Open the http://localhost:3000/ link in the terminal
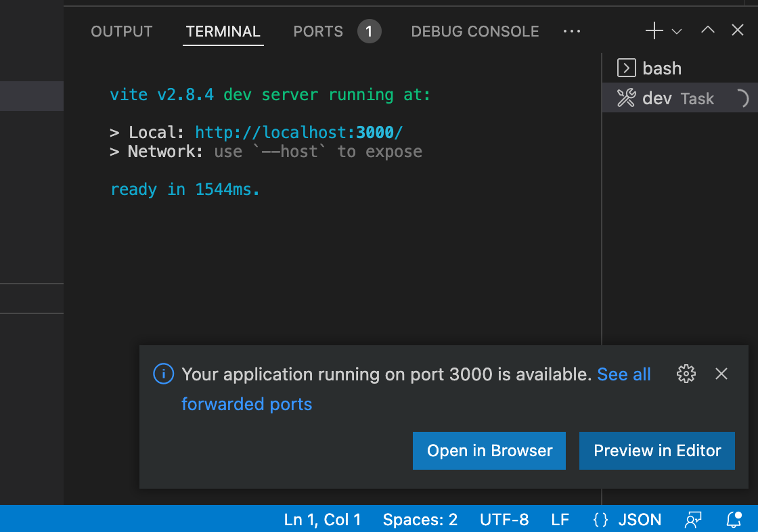758x532 pixels. pos(298,132)
